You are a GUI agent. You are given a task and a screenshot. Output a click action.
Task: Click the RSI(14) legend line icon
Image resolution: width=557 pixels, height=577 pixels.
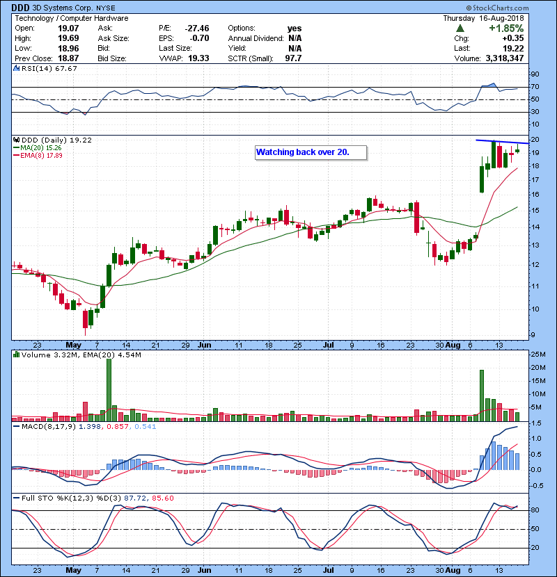pos(15,69)
